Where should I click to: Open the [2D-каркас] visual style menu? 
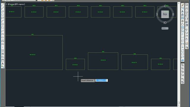click(x=20, y=4)
